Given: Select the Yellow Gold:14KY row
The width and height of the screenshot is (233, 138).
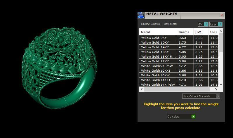Looking at the screenshot, I should (179, 47).
